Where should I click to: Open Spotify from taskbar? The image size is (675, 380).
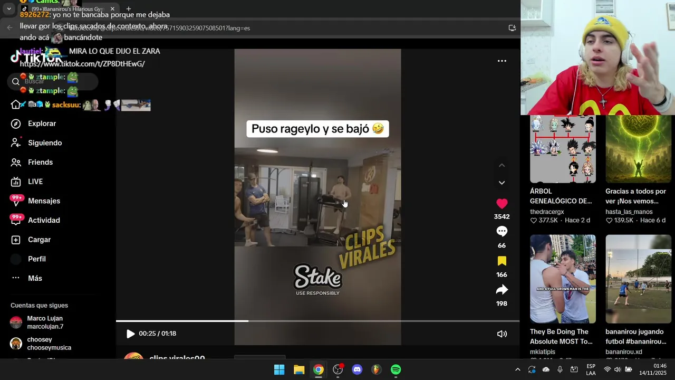click(x=396, y=370)
